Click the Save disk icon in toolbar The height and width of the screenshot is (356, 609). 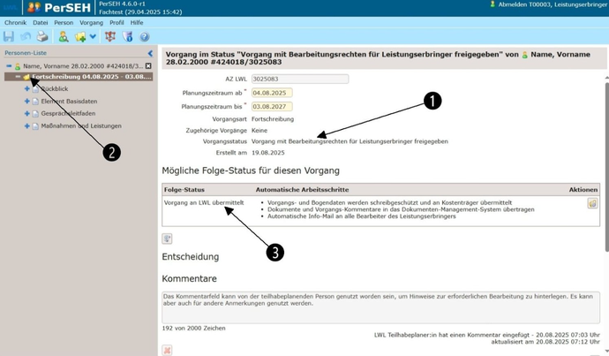point(9,37)
